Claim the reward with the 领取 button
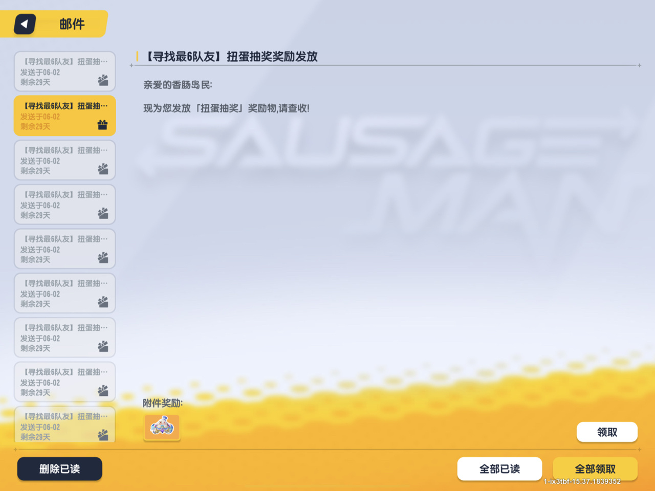 pos(607,432)
